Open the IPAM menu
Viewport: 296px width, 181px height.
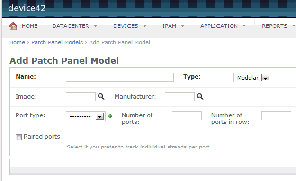coord(170,26)
